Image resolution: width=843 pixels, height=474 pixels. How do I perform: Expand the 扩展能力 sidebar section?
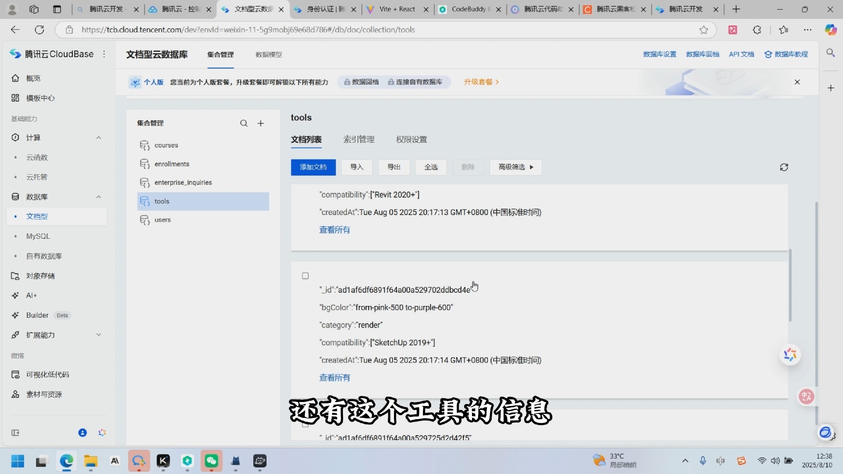99,335
